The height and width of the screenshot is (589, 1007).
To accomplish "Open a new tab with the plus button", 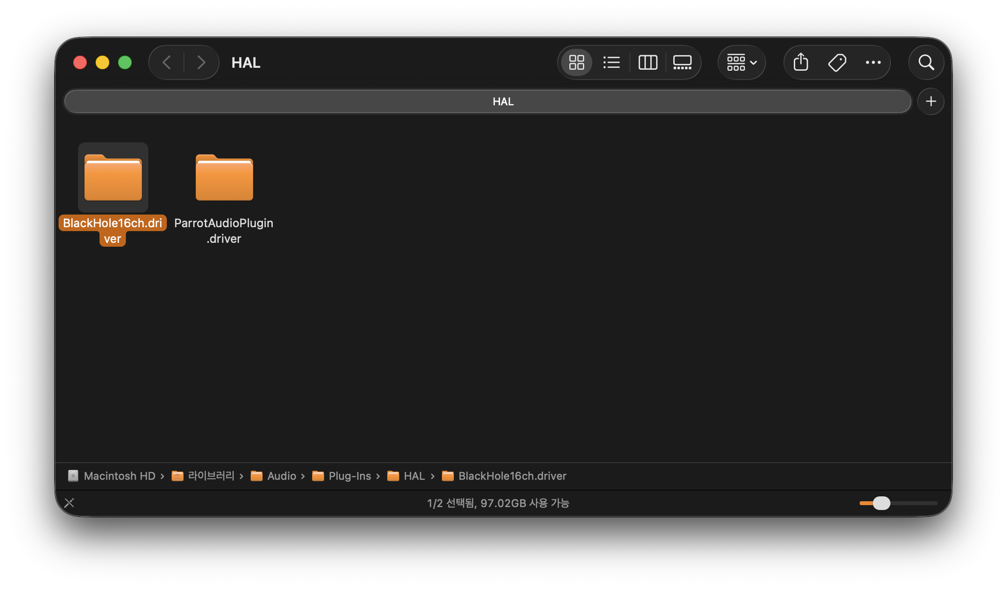I will point(930,101).
